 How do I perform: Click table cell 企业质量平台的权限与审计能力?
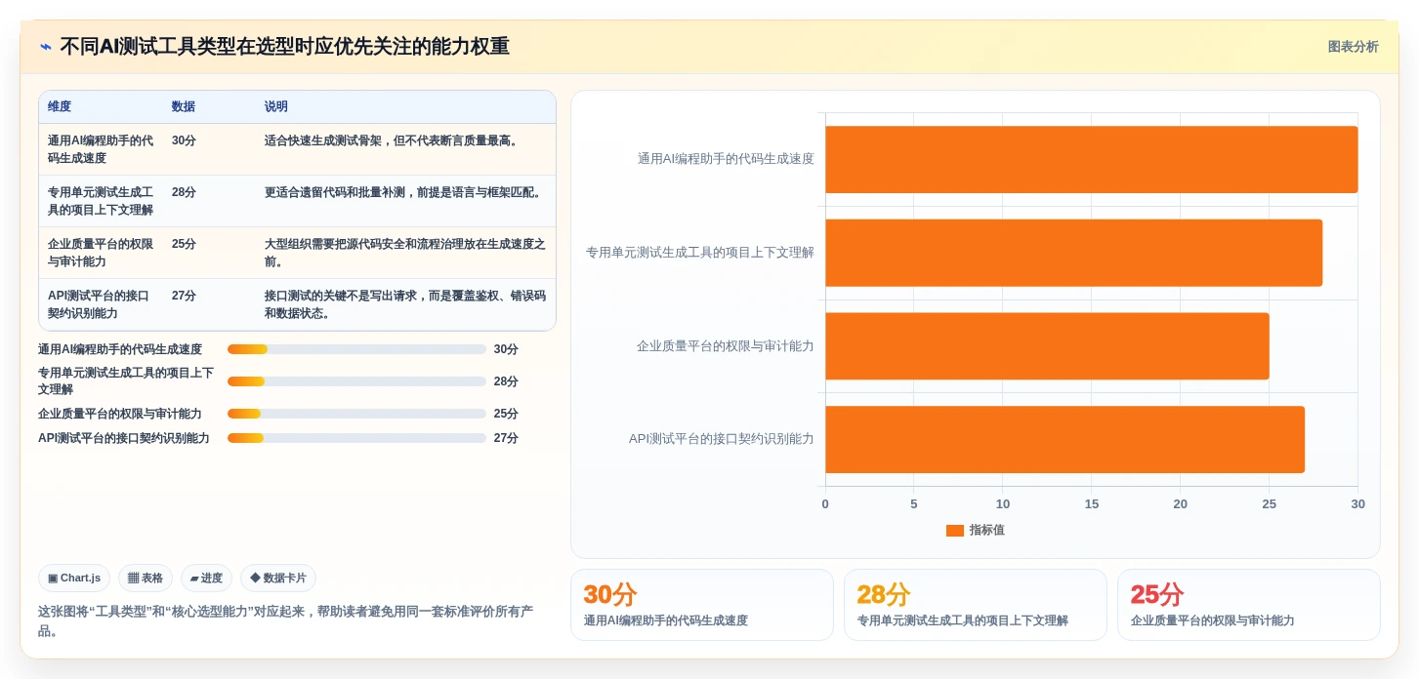[101, 253]
